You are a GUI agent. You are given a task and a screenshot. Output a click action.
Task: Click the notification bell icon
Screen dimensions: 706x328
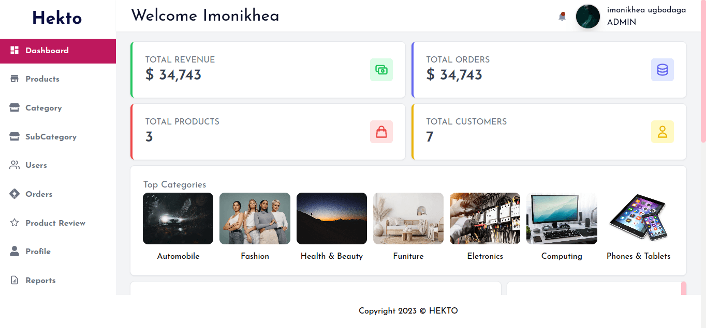point(562,17)
